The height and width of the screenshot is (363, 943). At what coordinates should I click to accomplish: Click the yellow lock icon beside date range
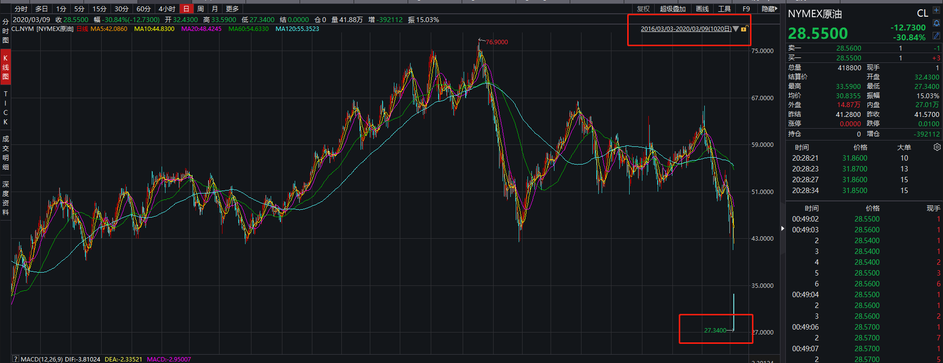(x=744, y=29)
